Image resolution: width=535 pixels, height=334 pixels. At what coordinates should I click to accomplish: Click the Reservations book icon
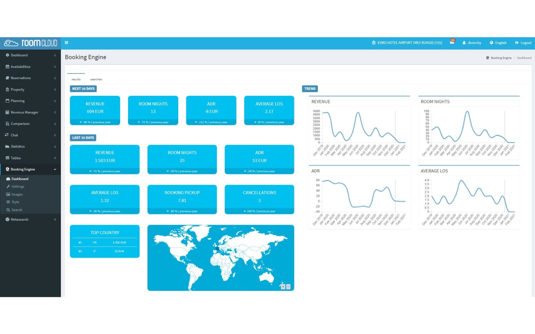tap(7, 78)
